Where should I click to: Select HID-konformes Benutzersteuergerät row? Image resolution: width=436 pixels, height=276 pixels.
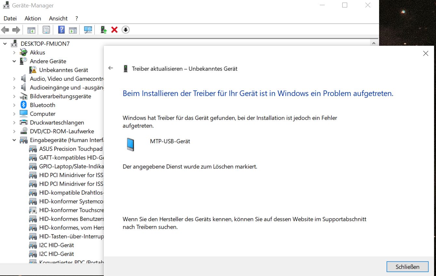71,219
